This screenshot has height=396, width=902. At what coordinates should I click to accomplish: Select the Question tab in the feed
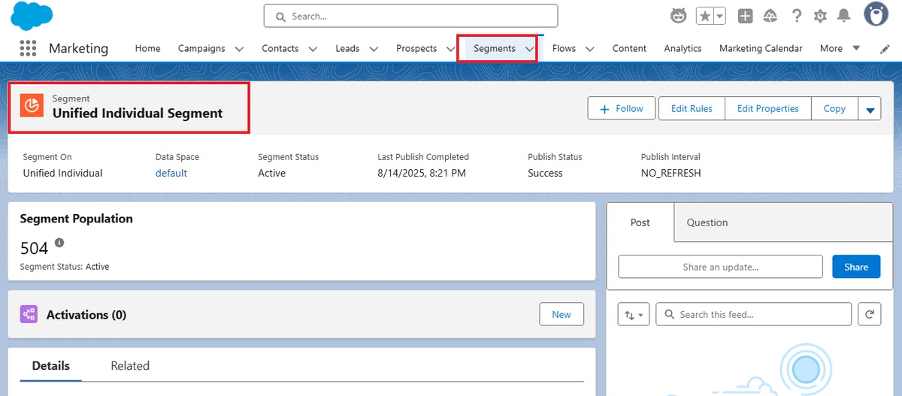click(x=707, y=222)
